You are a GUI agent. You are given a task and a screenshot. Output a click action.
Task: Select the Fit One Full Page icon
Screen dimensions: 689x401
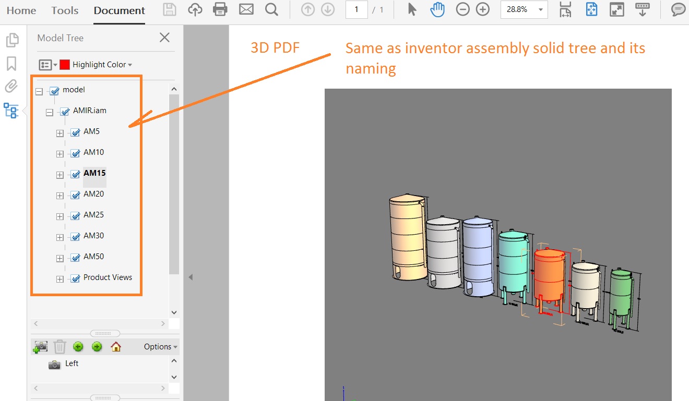591,9
